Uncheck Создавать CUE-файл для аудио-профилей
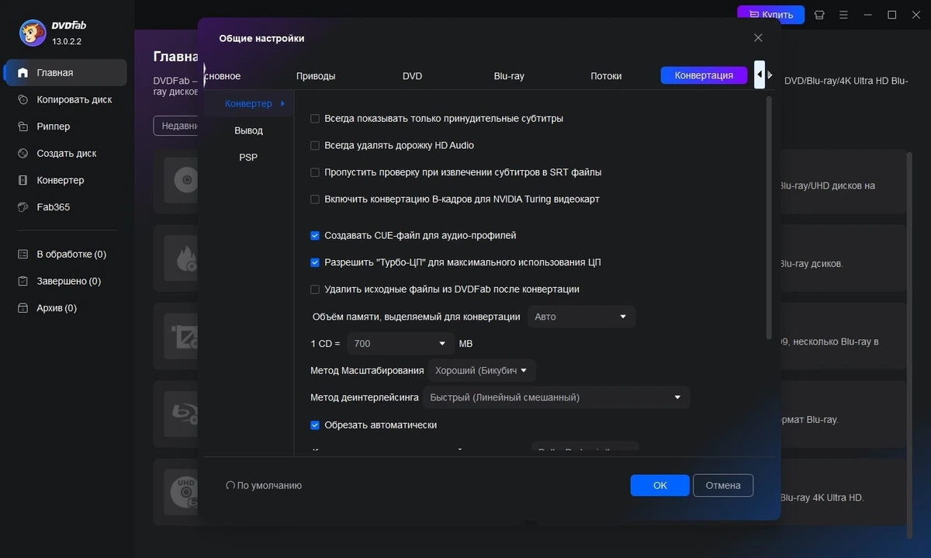 315,235
